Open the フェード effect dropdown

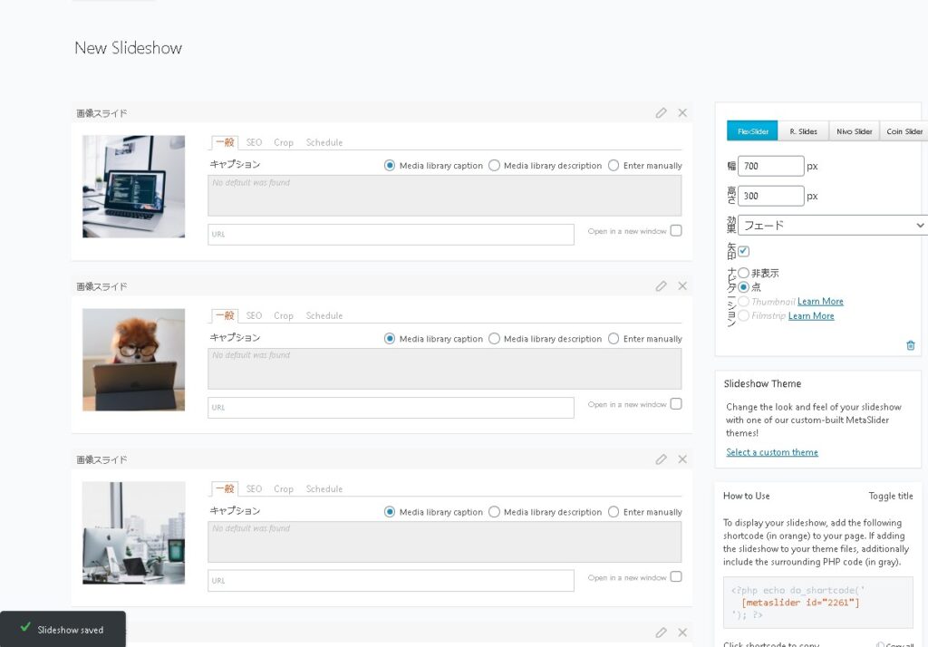(x=832, y=225)
